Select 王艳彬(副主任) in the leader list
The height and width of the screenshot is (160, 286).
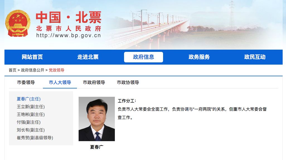coord(31,115)
